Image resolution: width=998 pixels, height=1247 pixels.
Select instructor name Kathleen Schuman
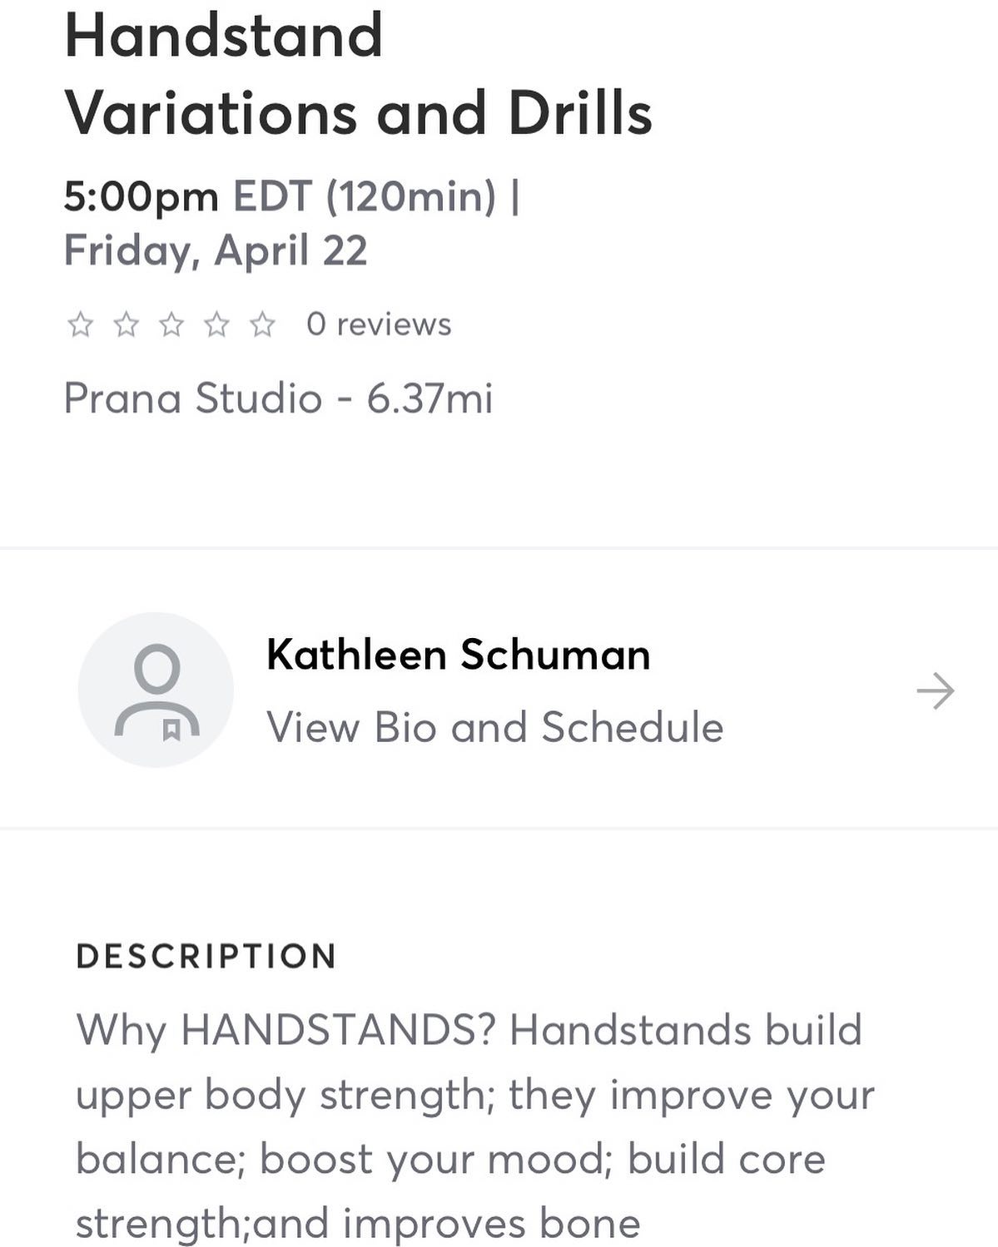(458, 655)
